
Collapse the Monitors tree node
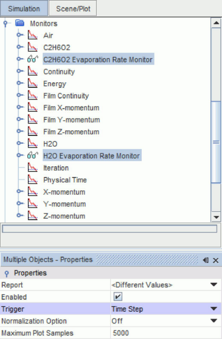[6, 23]
